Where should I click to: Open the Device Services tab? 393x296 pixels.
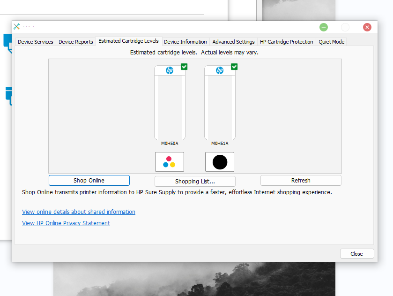pos(35,42)
